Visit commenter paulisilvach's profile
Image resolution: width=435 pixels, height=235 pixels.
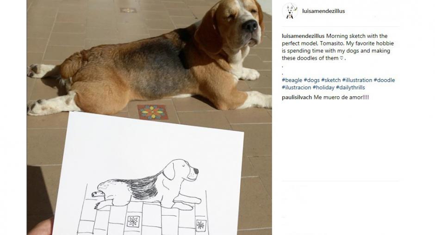(x=297, y=98)
